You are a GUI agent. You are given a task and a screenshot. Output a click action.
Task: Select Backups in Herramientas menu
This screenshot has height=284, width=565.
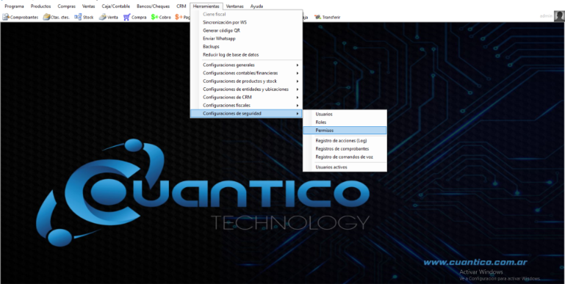tap(246, 47)
